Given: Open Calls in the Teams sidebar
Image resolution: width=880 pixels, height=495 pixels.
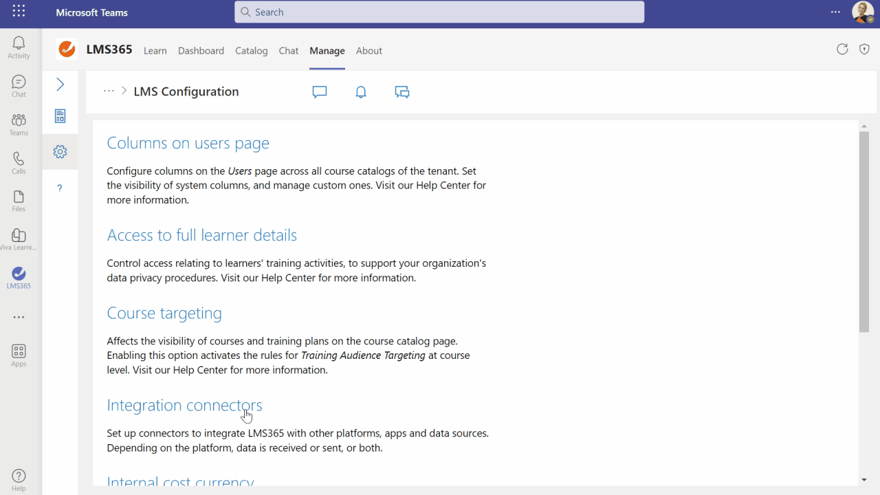Looking at the screenshot, I should pyautogui.click(x=19, y=163).
